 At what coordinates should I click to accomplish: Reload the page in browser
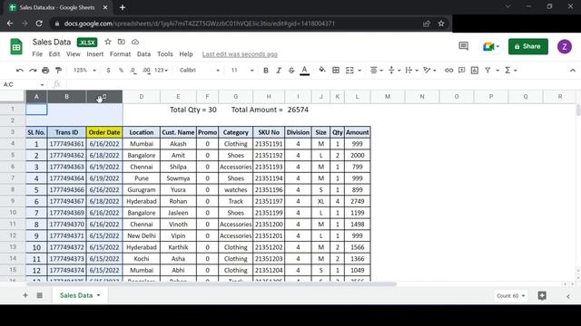click(39, 24)
